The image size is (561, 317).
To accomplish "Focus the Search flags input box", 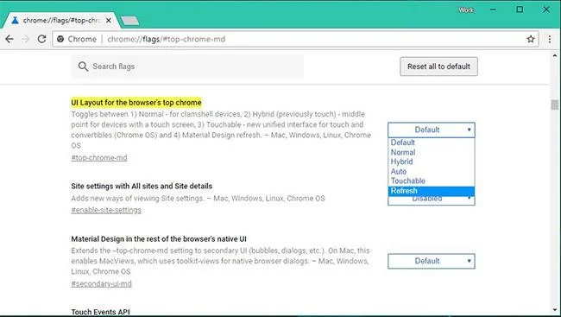I will (187, 67).
